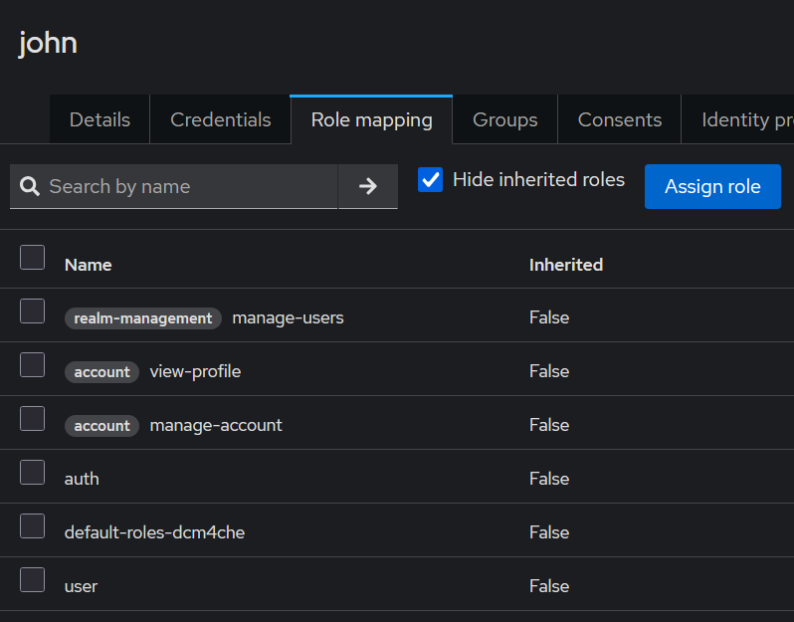Select the manage-users role checkbox

coord(33,311)
